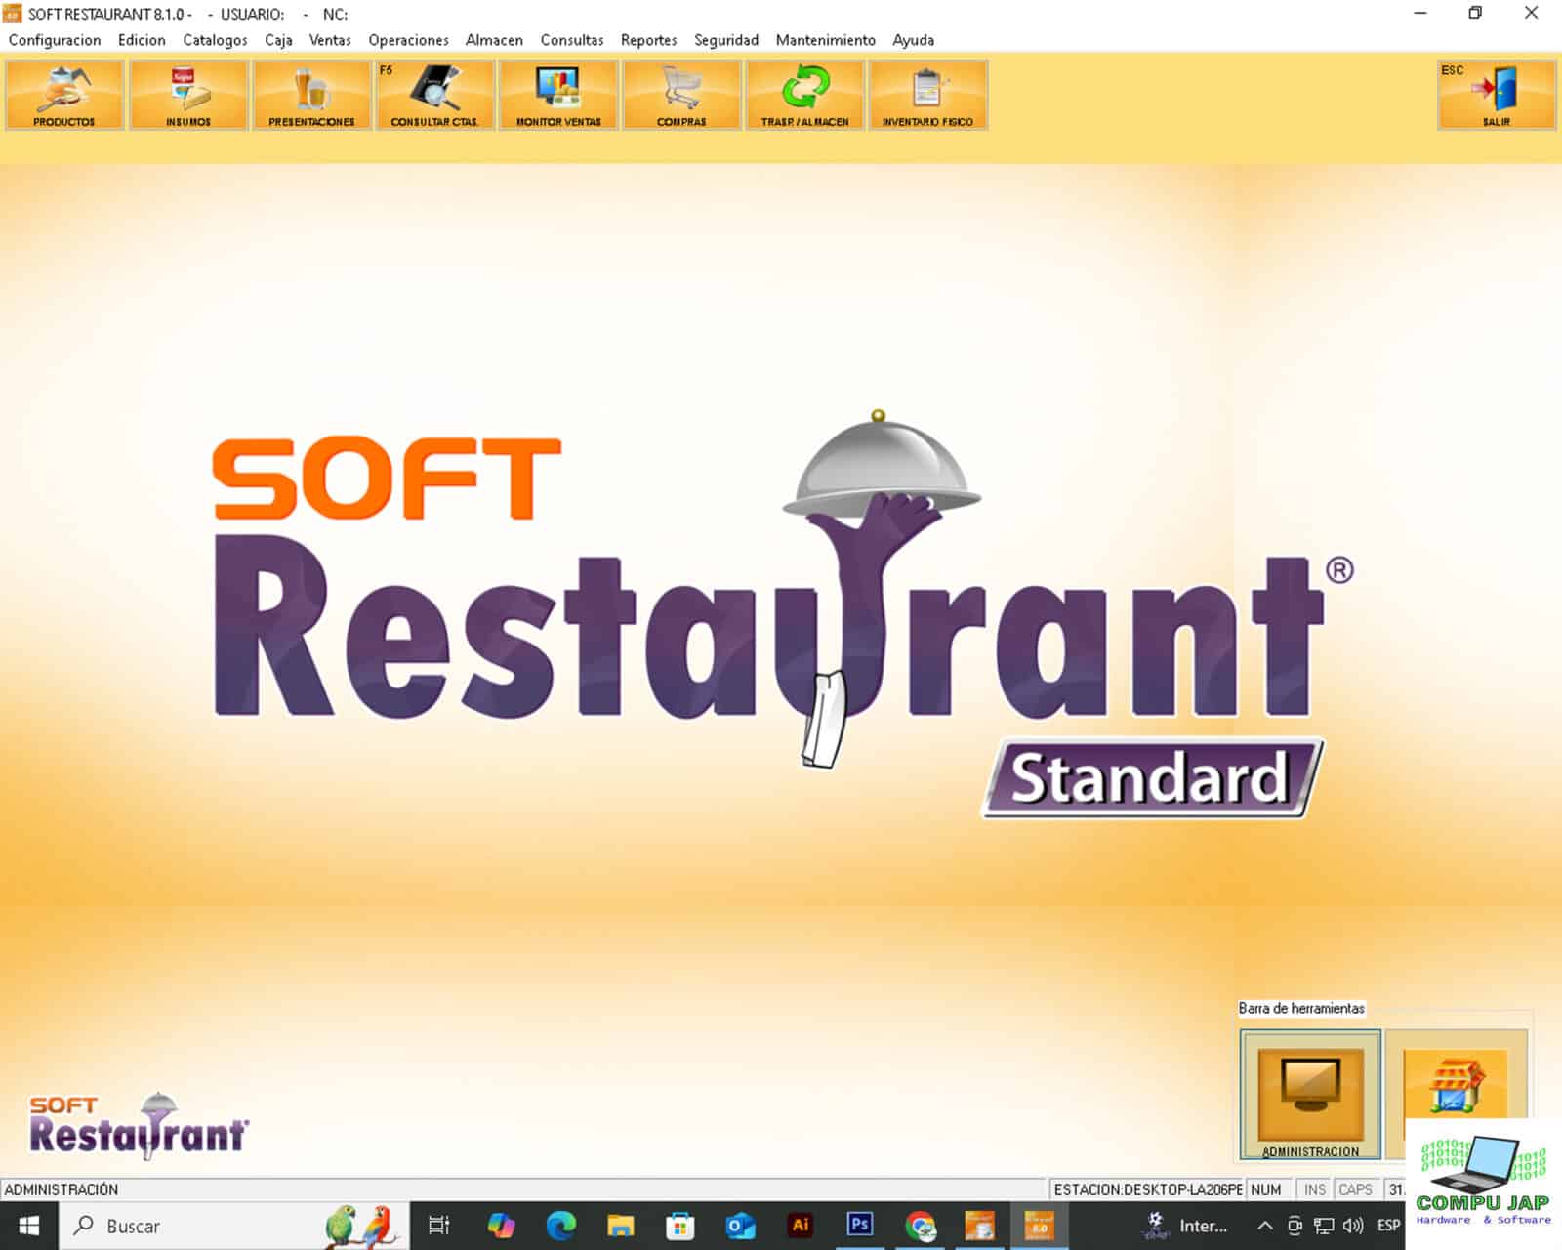Open the Edicion menu
This screenshot has width=1562, height=1250.
(142, 40)
